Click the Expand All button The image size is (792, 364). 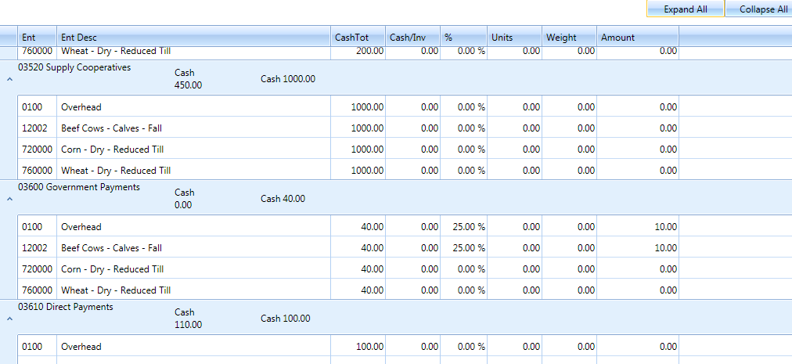tap(686, 9)
